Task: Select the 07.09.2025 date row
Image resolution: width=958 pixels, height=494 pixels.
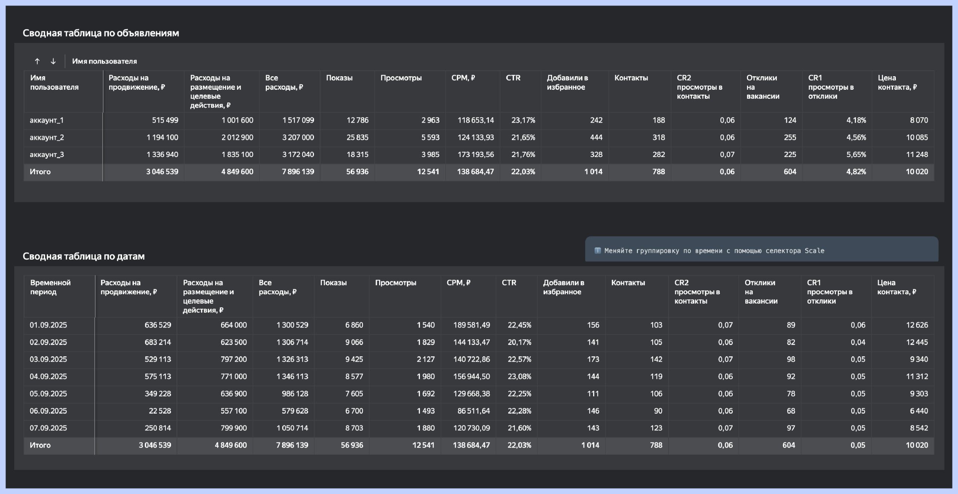Action: [x=48, y=428]
